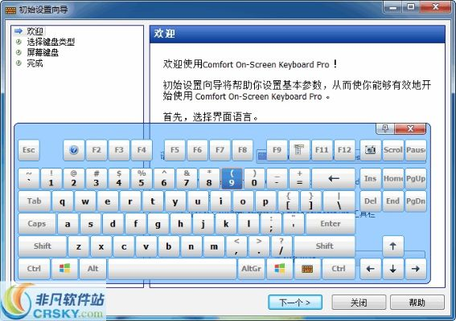
Task: Toggle the left Ctrl key
Action: (34, 269)
